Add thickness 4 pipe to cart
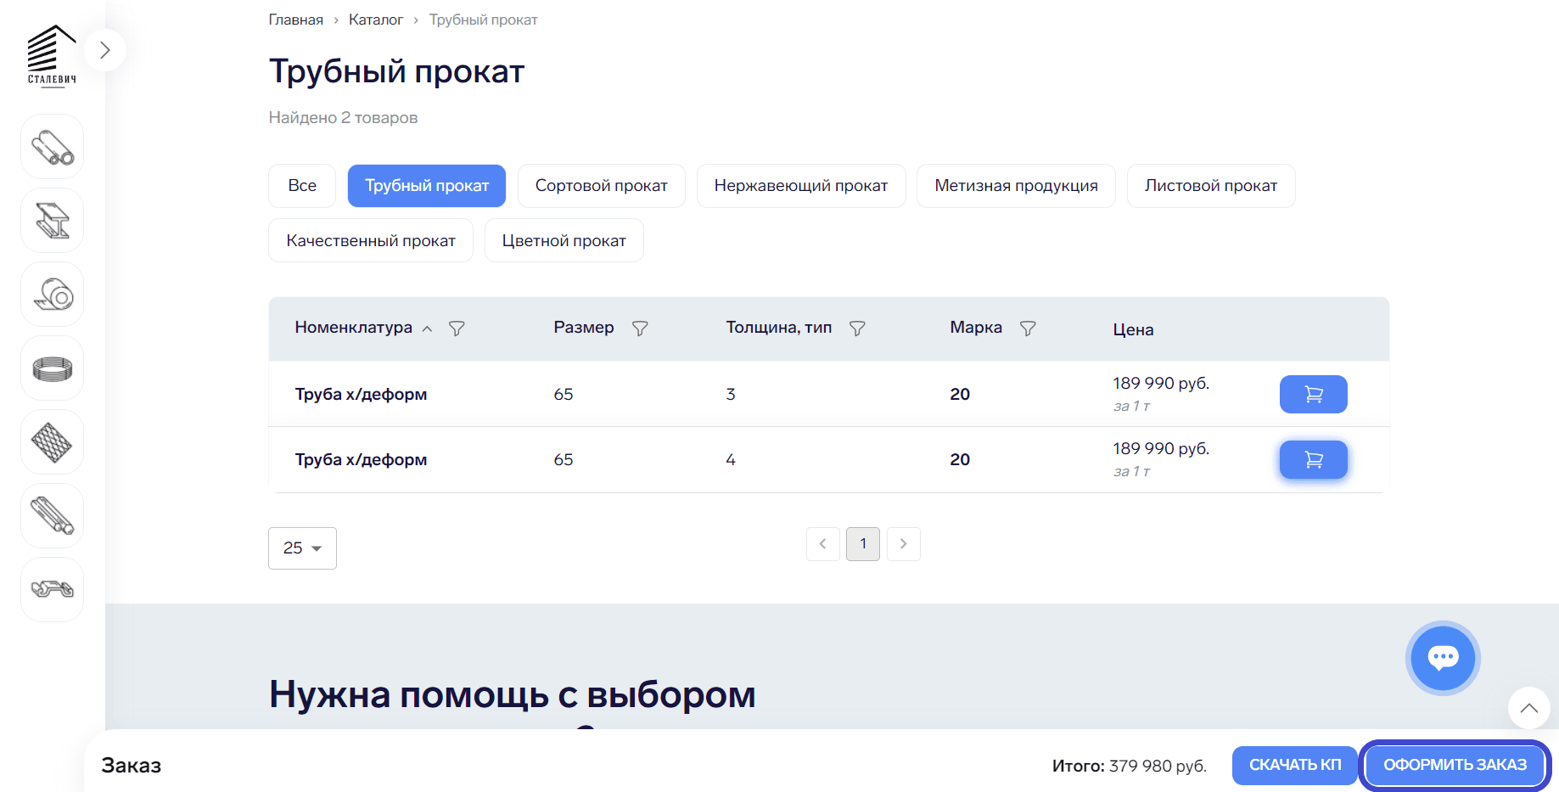 (x=1314, y=460)
